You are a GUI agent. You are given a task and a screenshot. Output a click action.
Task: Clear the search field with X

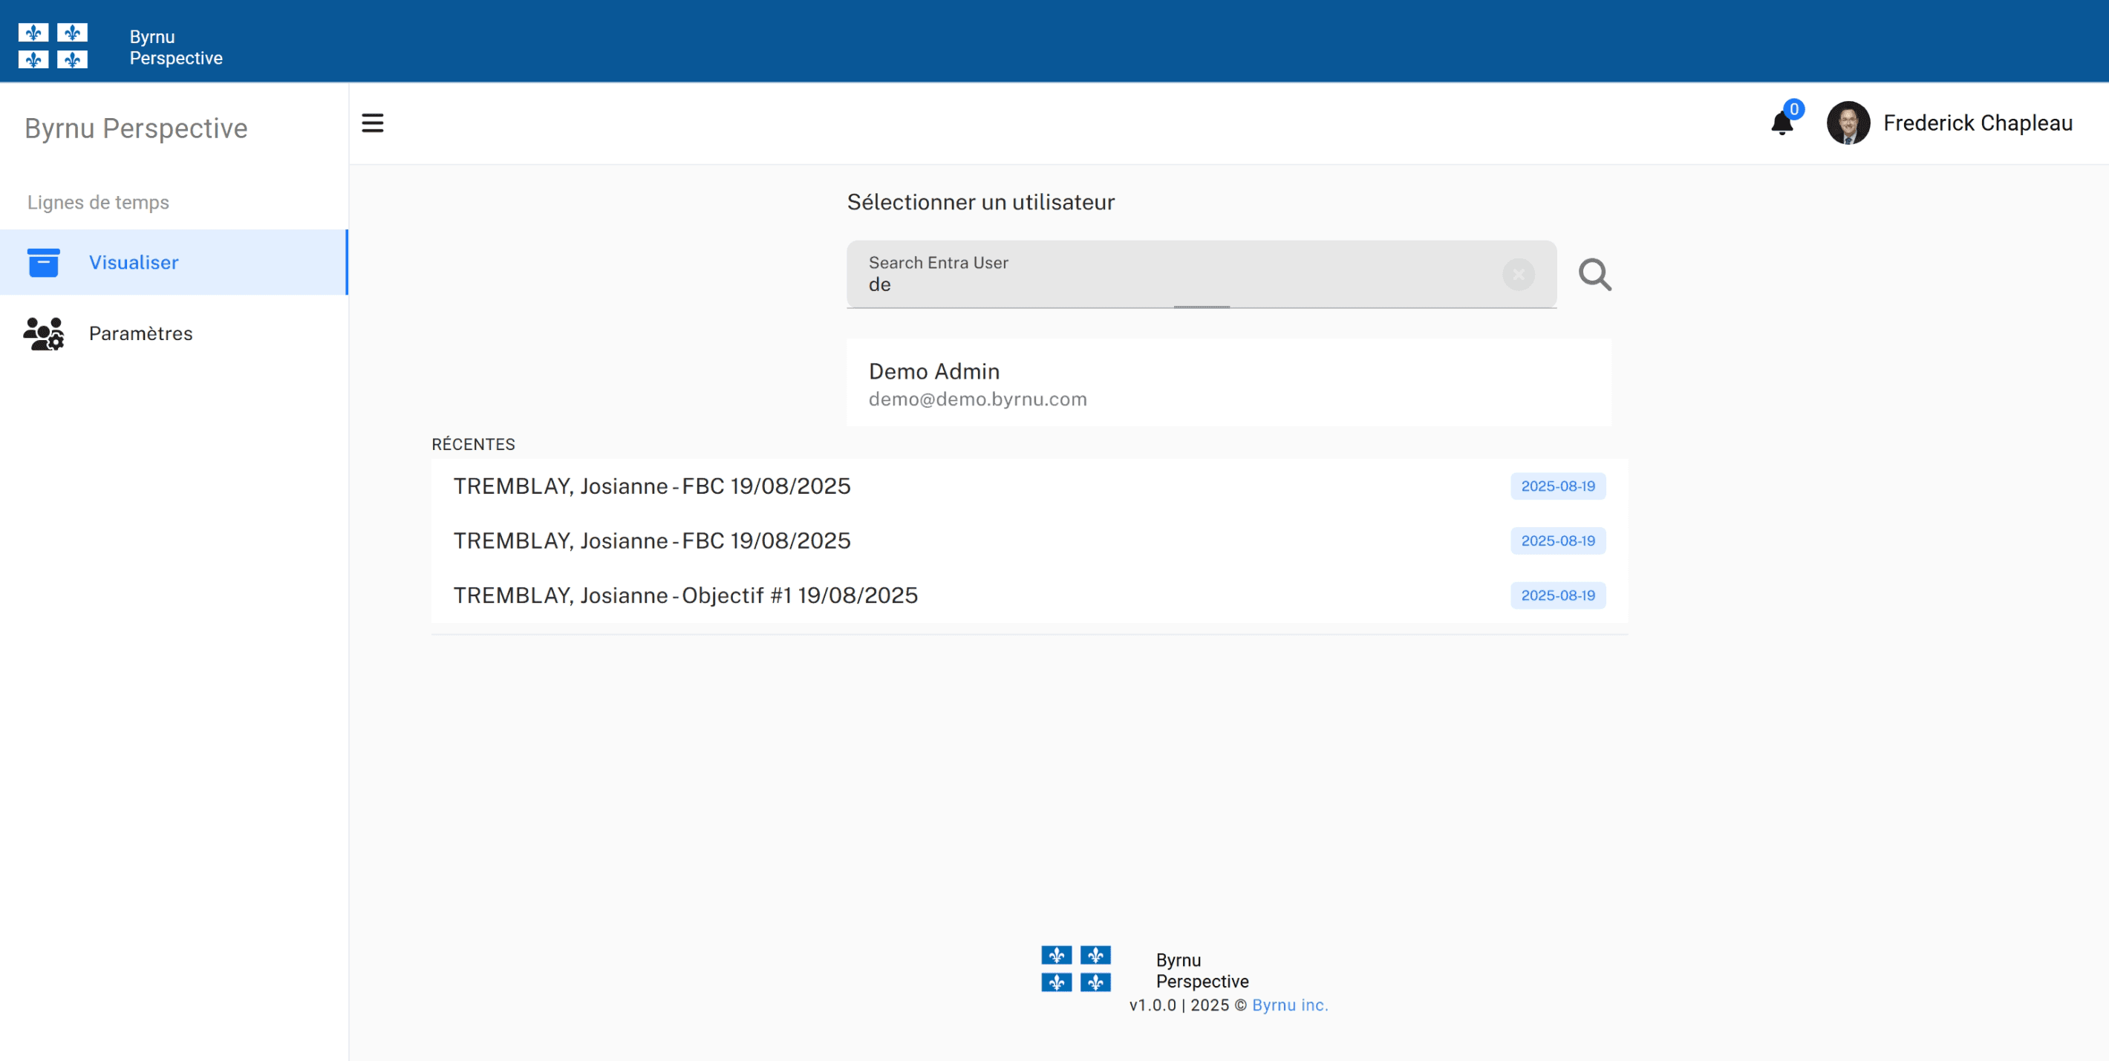coord(1518,274)
